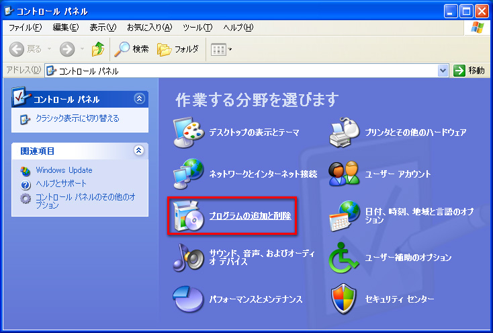Screen dimensions: 493x333
Task: Click the クラシック表示に切り替える link
Action: [x=77, y=119]
